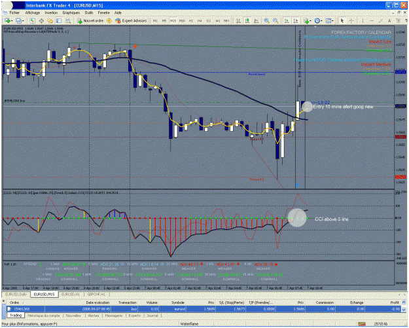This screenshot has height=328, width=409.
Task: Switch to M30 timeframe
Action: tap(182, 21)
